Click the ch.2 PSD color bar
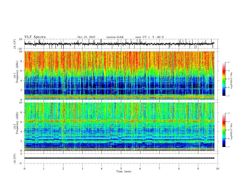The height and width of the screenshot is (189, 245). click(x=224, y=130)
